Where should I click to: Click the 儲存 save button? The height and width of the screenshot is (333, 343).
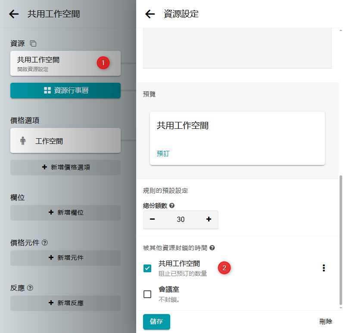click(x=156, y=322)
